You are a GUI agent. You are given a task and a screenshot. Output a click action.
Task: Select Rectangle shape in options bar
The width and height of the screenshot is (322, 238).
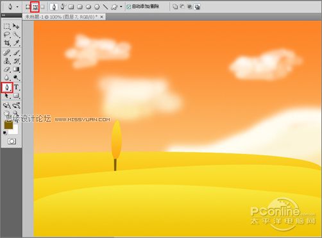pos(71,7)
